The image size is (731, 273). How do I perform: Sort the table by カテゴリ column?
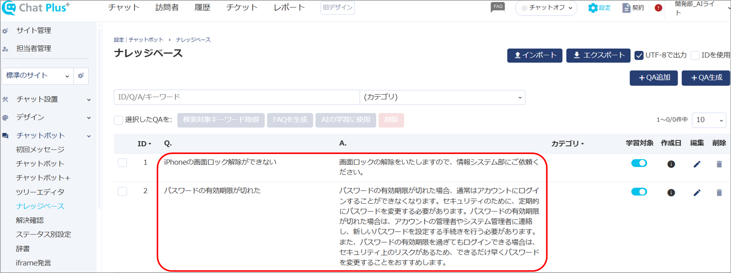point(567,144)
